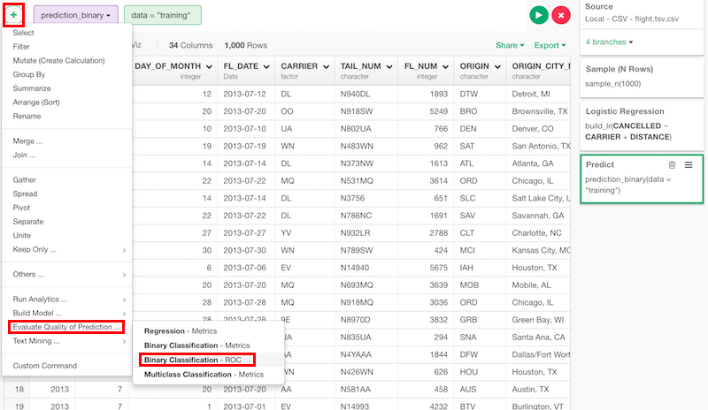
Task: Select Evaluate Quality of Prediction menu item
Action: coord(66,327)
